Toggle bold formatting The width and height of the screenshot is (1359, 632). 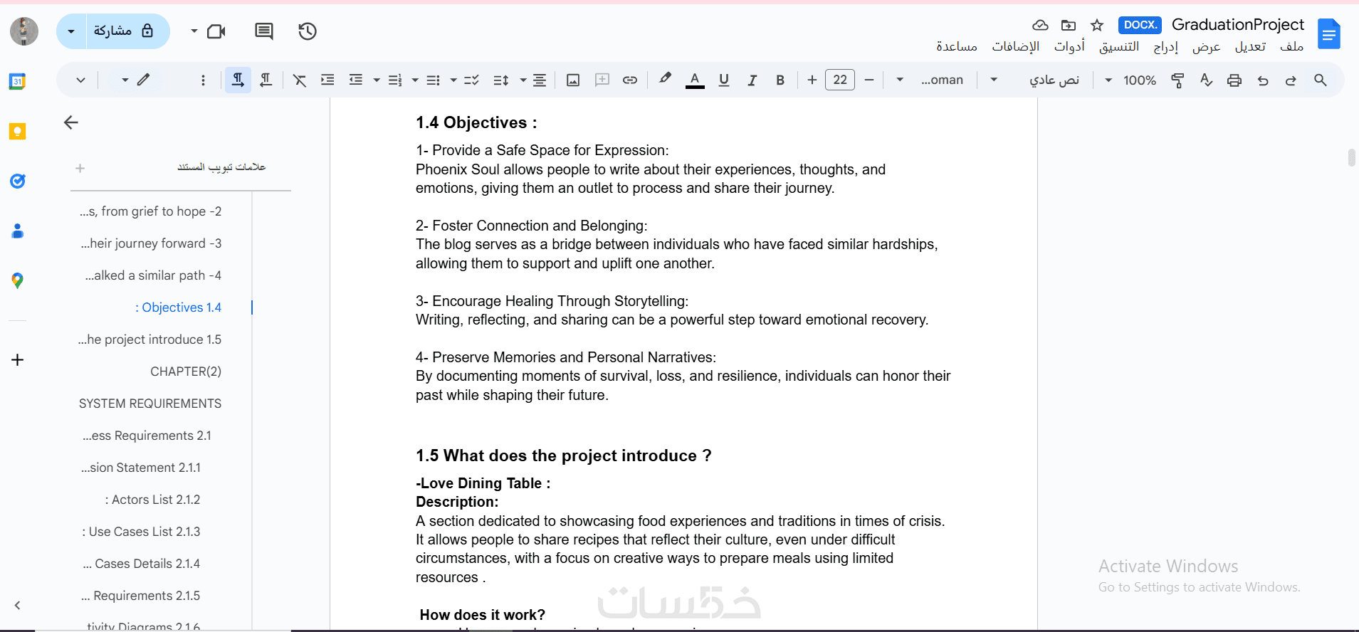780,80
